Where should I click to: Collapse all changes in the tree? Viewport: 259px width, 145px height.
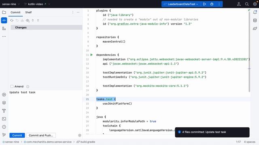pyautogui.click(x=38, y=20)
